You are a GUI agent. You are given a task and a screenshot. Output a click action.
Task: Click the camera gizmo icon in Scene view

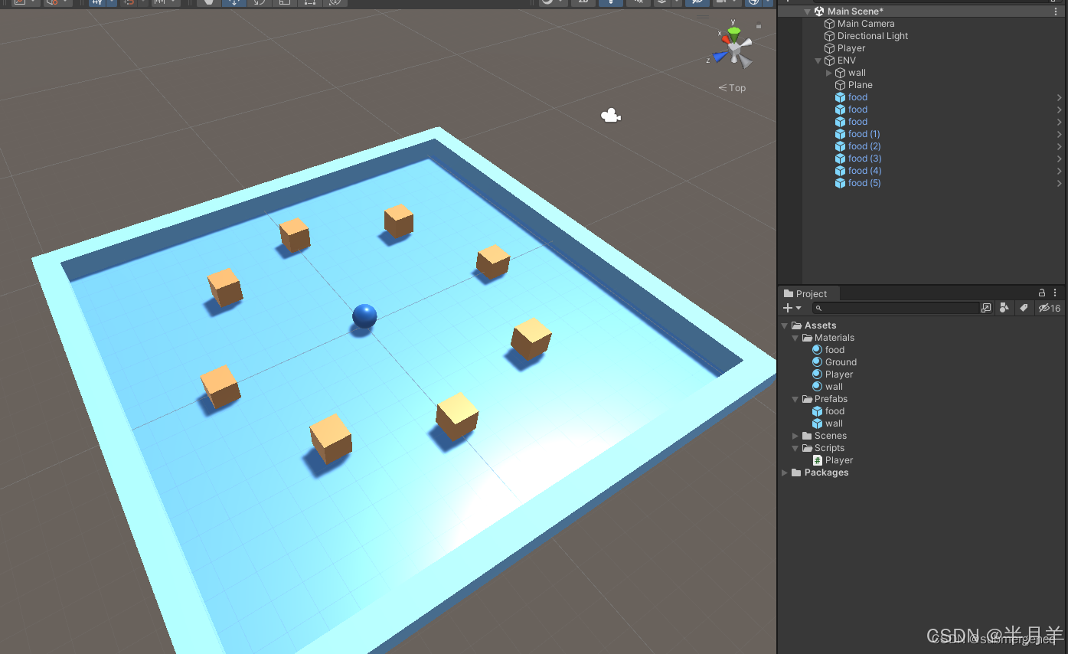pos(610,116)
